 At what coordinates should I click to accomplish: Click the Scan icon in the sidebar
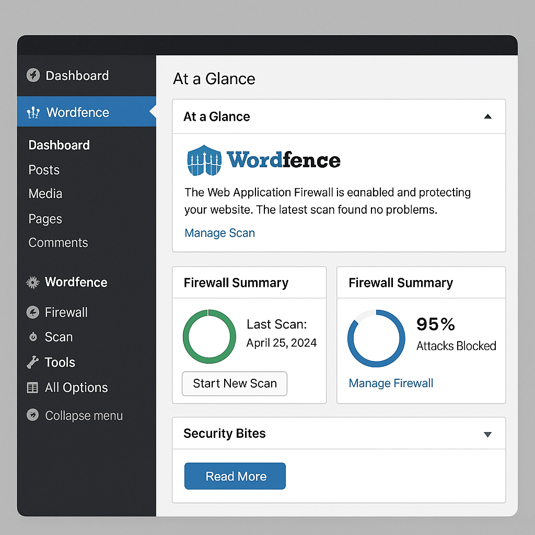point(33,337)
